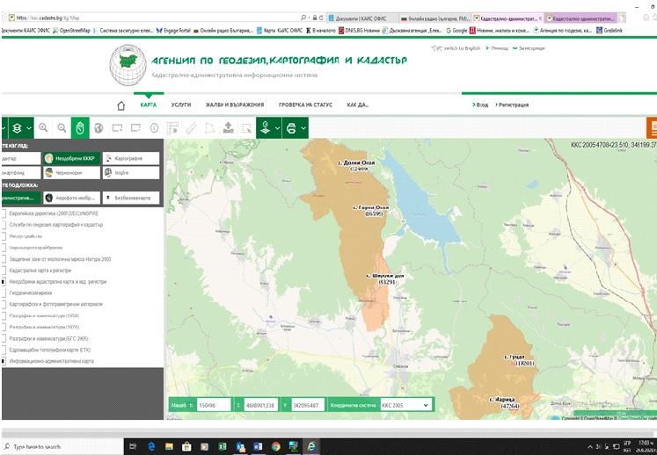Click the scale Мащаб input field
The height and width of the screenshot is (455, 657).
point(213,405)
